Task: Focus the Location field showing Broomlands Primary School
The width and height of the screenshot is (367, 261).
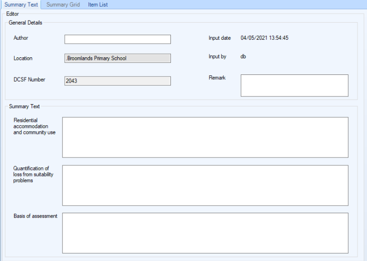Action: pyautogui.click(x=118, y=58)
